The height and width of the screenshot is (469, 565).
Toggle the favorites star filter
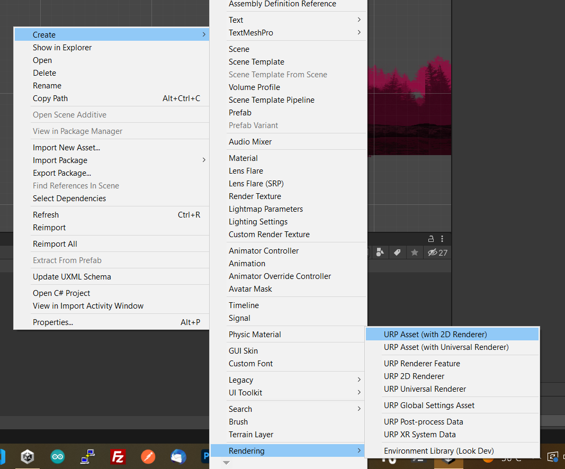click(414, 252)
